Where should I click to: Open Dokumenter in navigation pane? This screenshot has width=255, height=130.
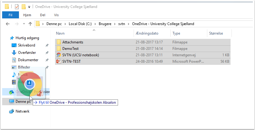(x=28, y=60)
